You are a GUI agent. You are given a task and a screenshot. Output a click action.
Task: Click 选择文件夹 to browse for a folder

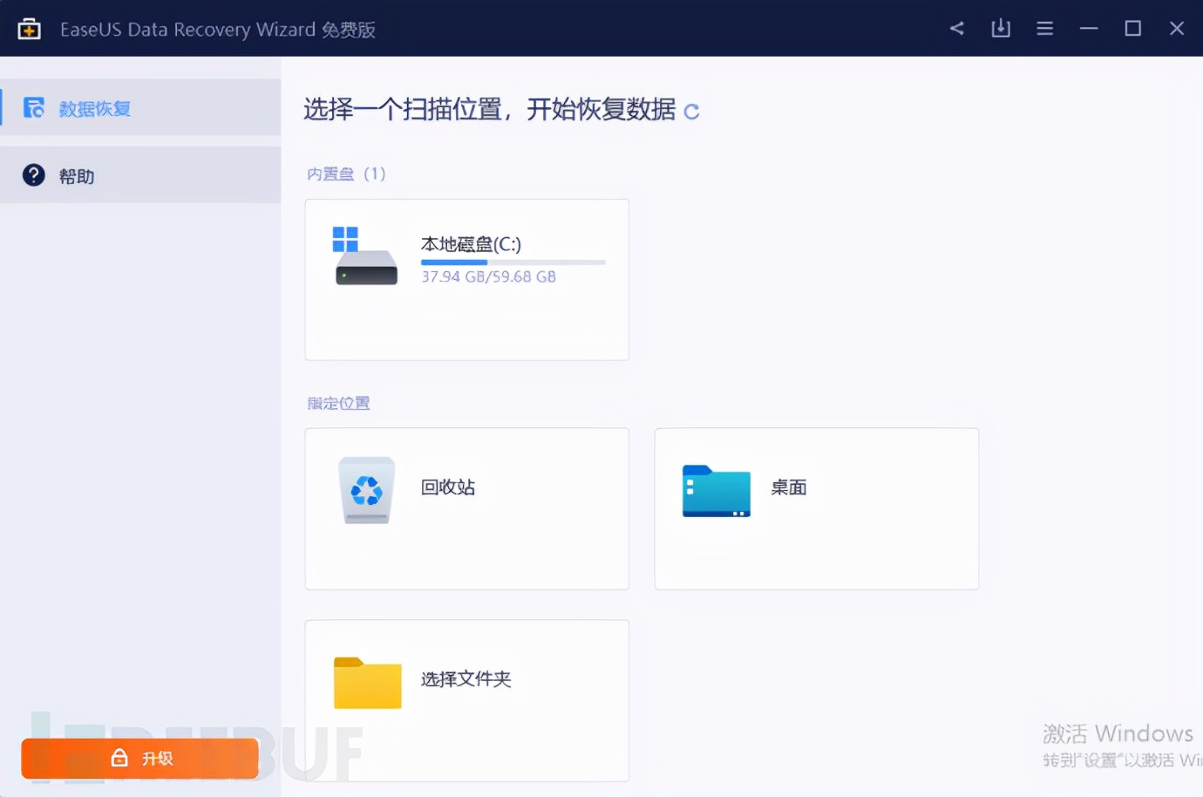[466, 699]
